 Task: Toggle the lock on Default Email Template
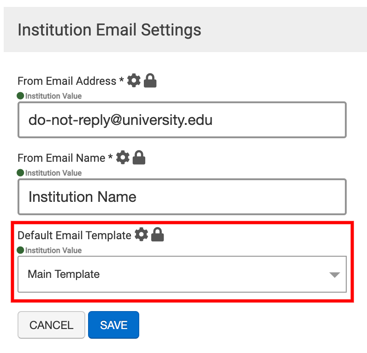(158, 235)
